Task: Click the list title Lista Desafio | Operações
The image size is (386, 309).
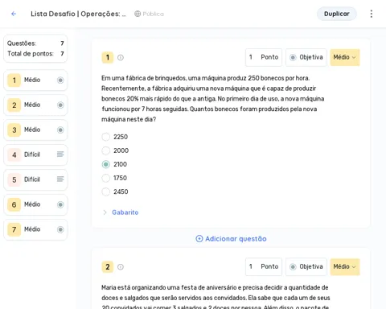Action: [x=78, y=14]
